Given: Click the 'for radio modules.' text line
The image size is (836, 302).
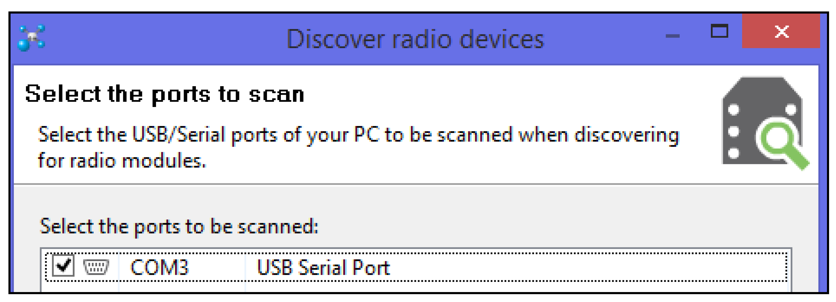Looking at the screenshot, I should 122,160.
